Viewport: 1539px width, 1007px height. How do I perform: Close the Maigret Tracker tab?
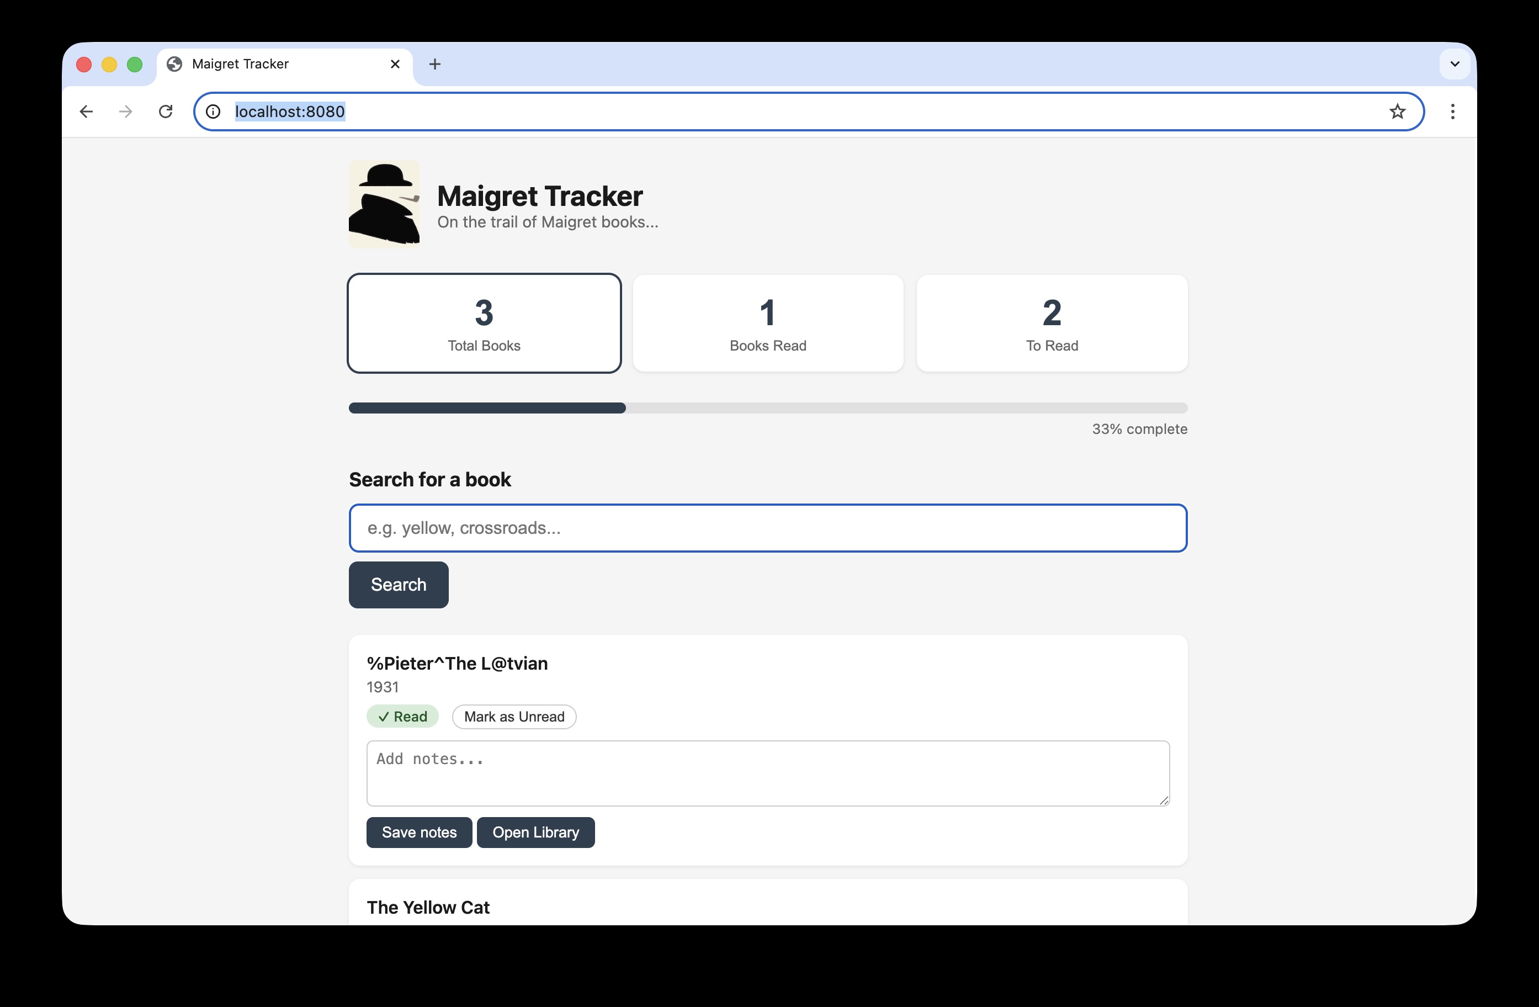(x=395, y=64)
